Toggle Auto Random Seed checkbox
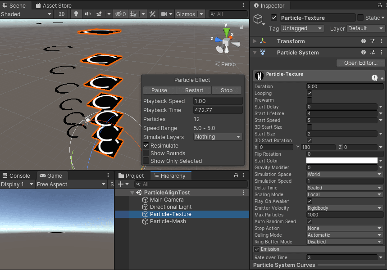 tap(309, 221)
